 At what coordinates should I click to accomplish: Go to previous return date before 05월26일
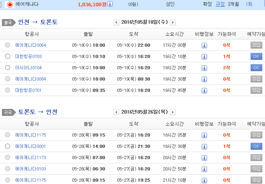pyautogui.click(x=116, y=112)
